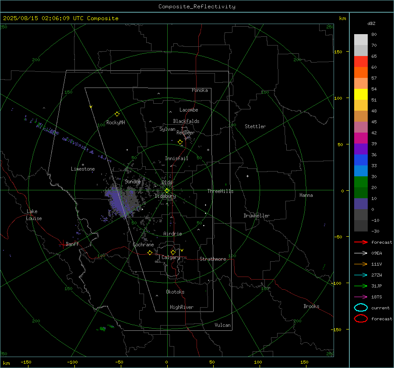Screen dimensions: 394x368
Task: Click the Stettler town label
Action: 255,126
